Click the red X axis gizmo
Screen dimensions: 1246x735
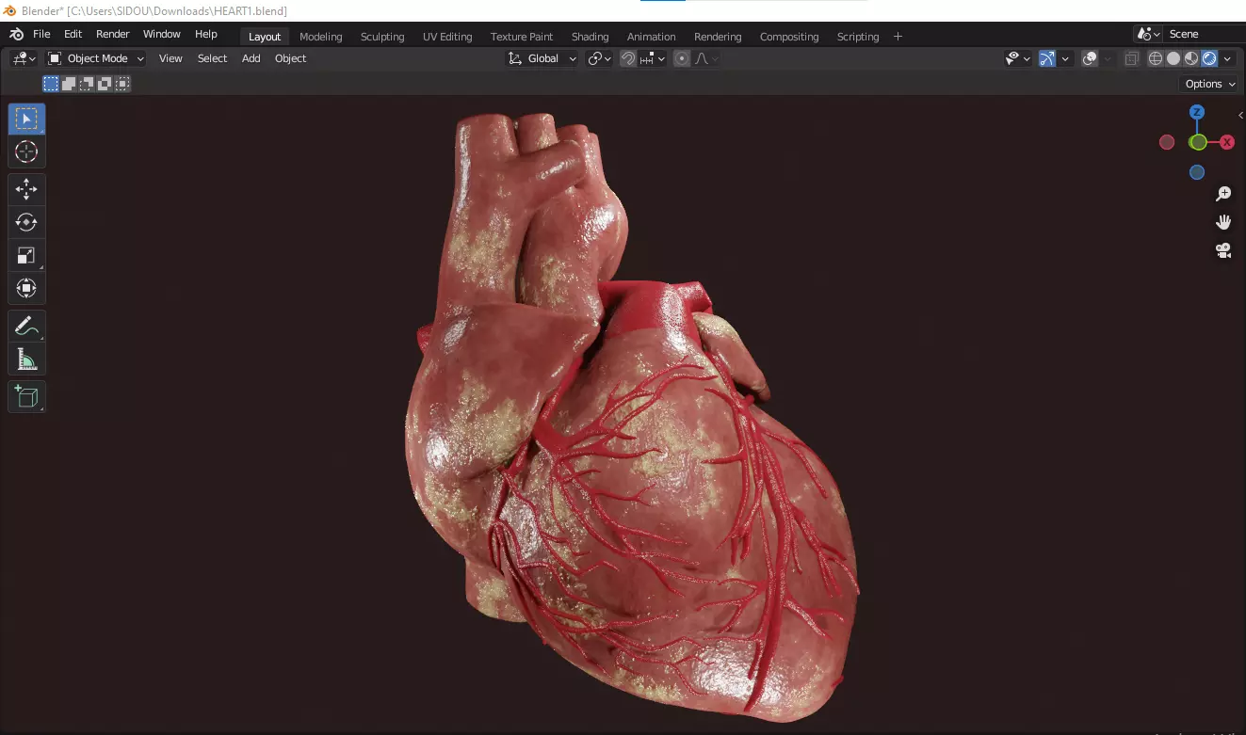[1227, 142]
